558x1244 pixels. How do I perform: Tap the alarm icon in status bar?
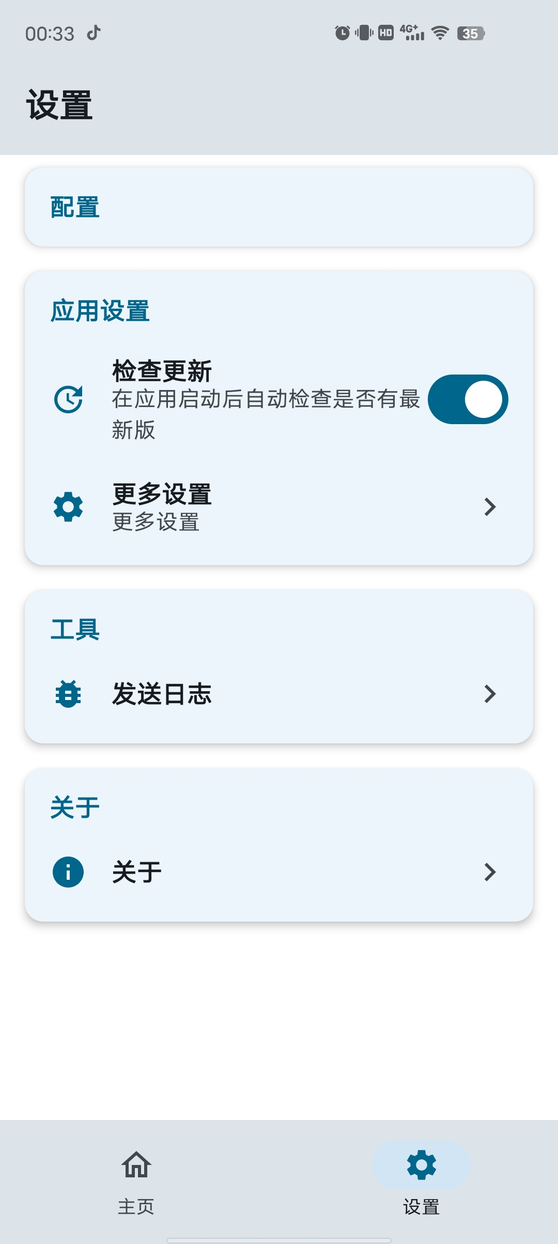[x=342, y=33]
